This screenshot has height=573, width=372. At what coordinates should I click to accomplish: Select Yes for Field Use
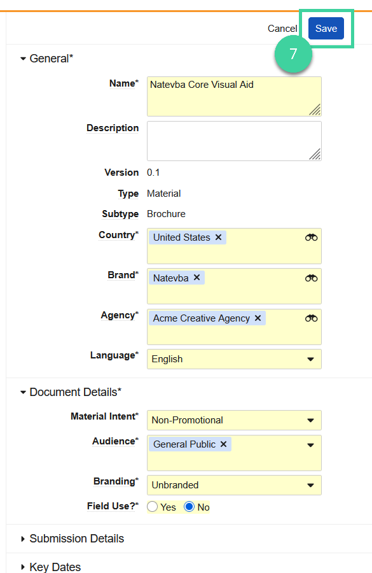click(152, 506)
